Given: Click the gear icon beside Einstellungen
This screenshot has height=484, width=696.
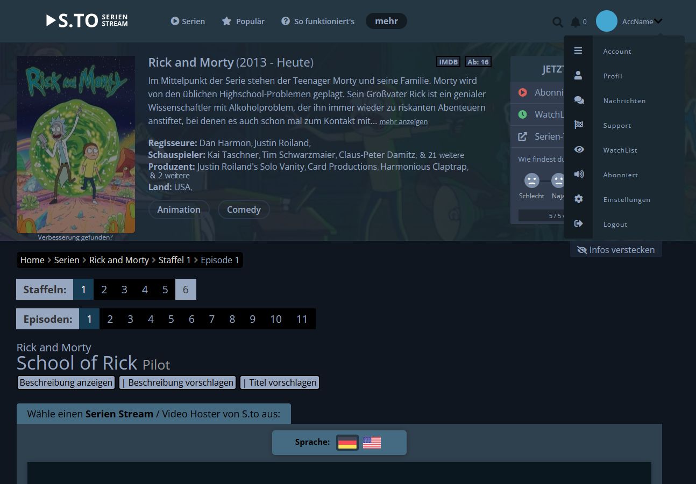Looking at the screenshot, I should [579, 199].
